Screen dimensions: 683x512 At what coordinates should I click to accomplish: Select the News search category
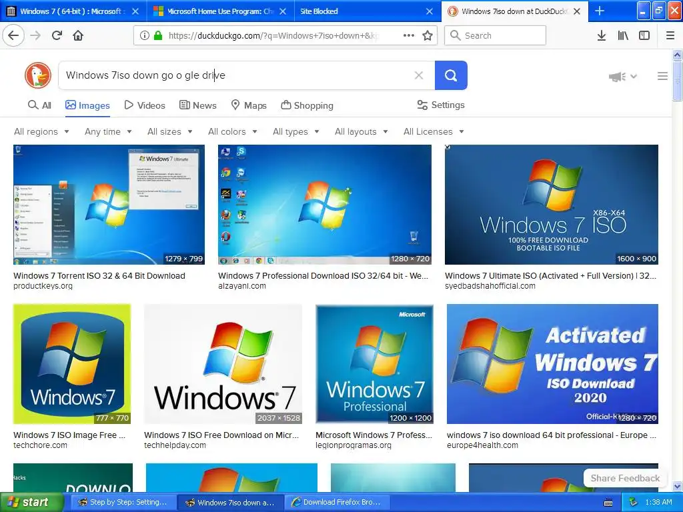point(197,105)
